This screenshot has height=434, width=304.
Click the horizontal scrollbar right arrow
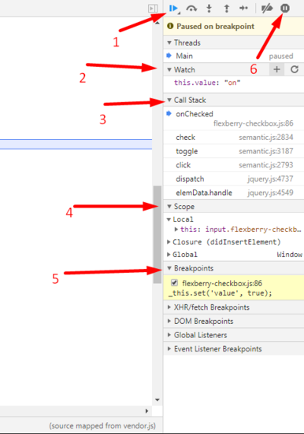click(147, 411)
